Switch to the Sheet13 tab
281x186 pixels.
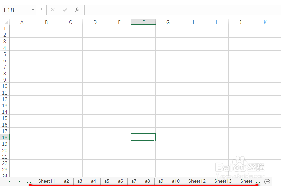click(223, 181)
